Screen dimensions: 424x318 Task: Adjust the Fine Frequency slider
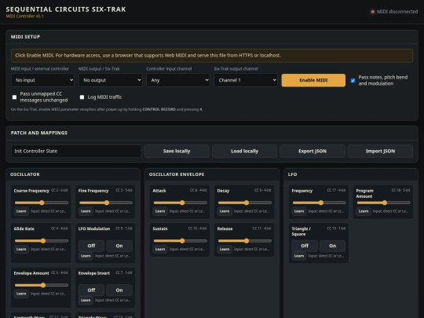106,203
